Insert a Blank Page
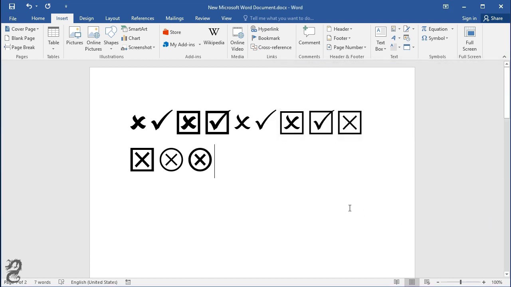The height and width of the screenshot is (287, 511). (20, 38)
